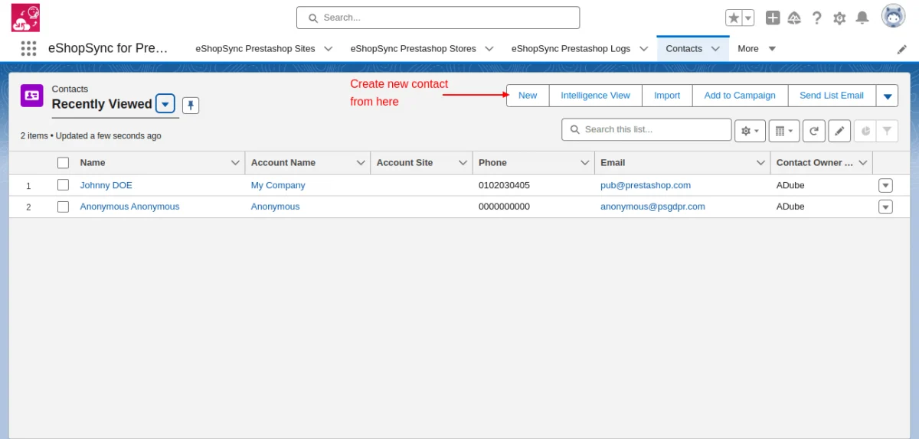919x439 pixels.
Task: Click Add to Campaign
Action: click(x=740, y=96)
